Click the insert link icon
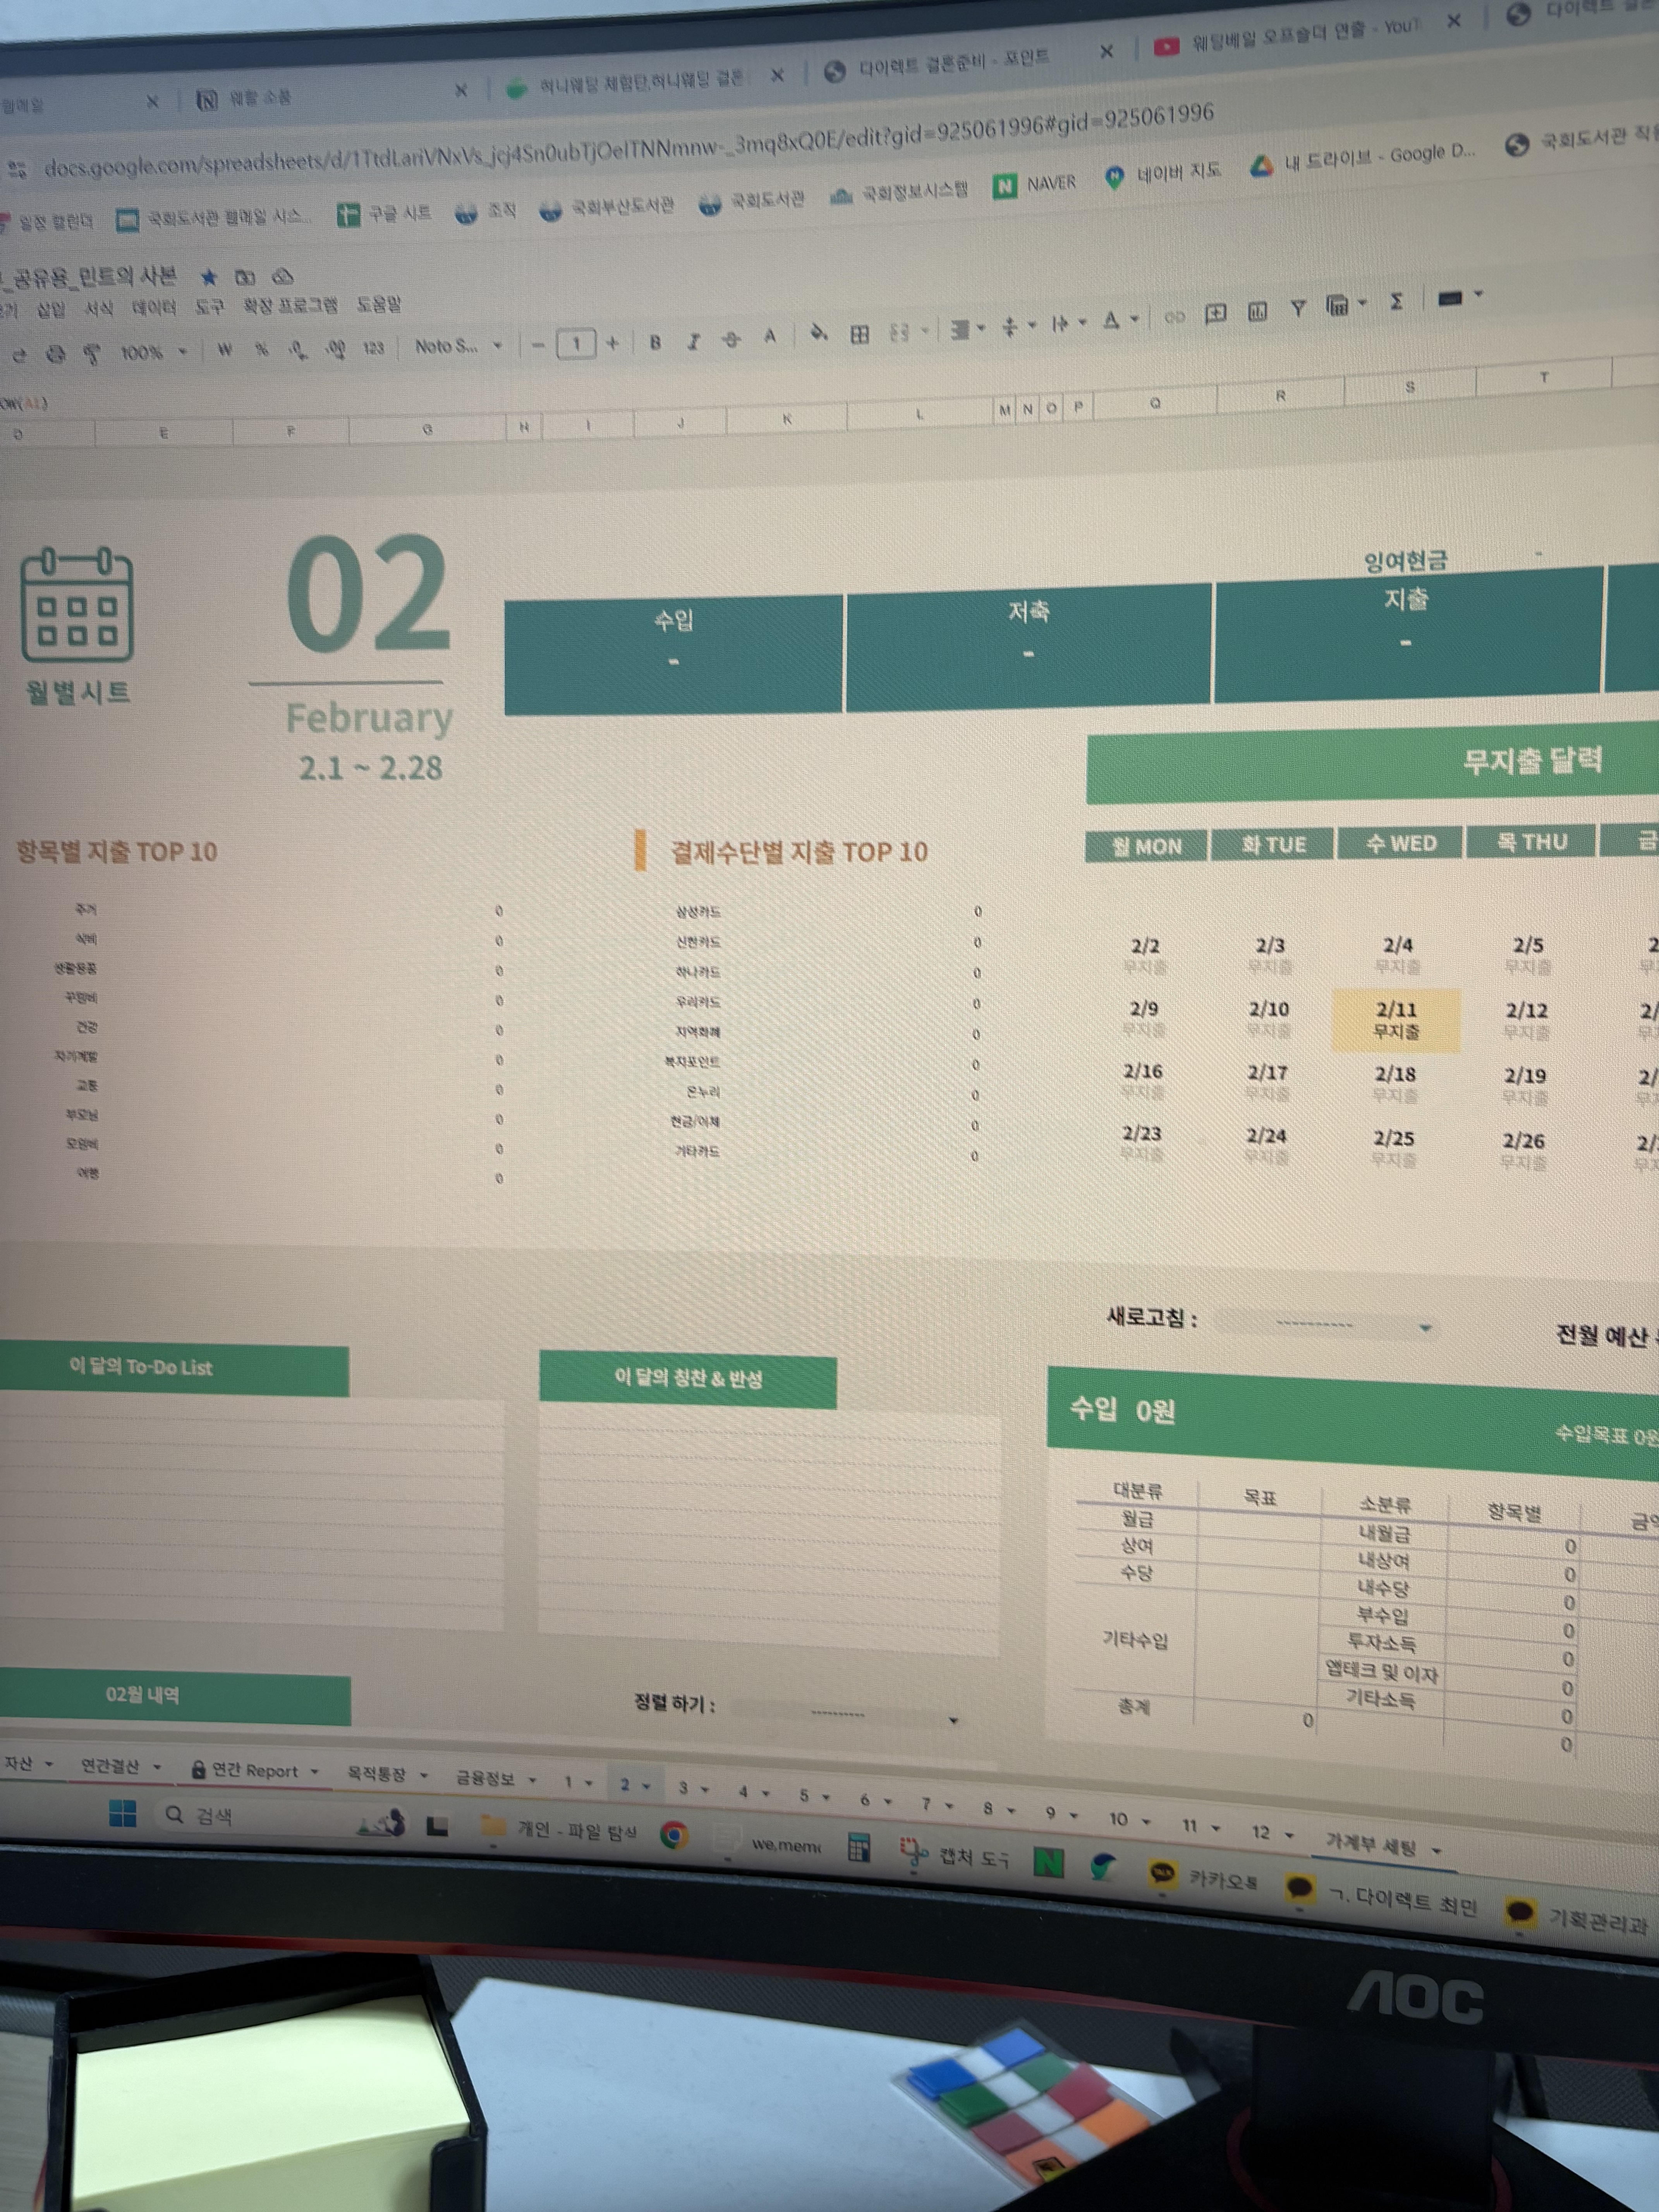The image size is (1659, 2212). (1174, 317)
